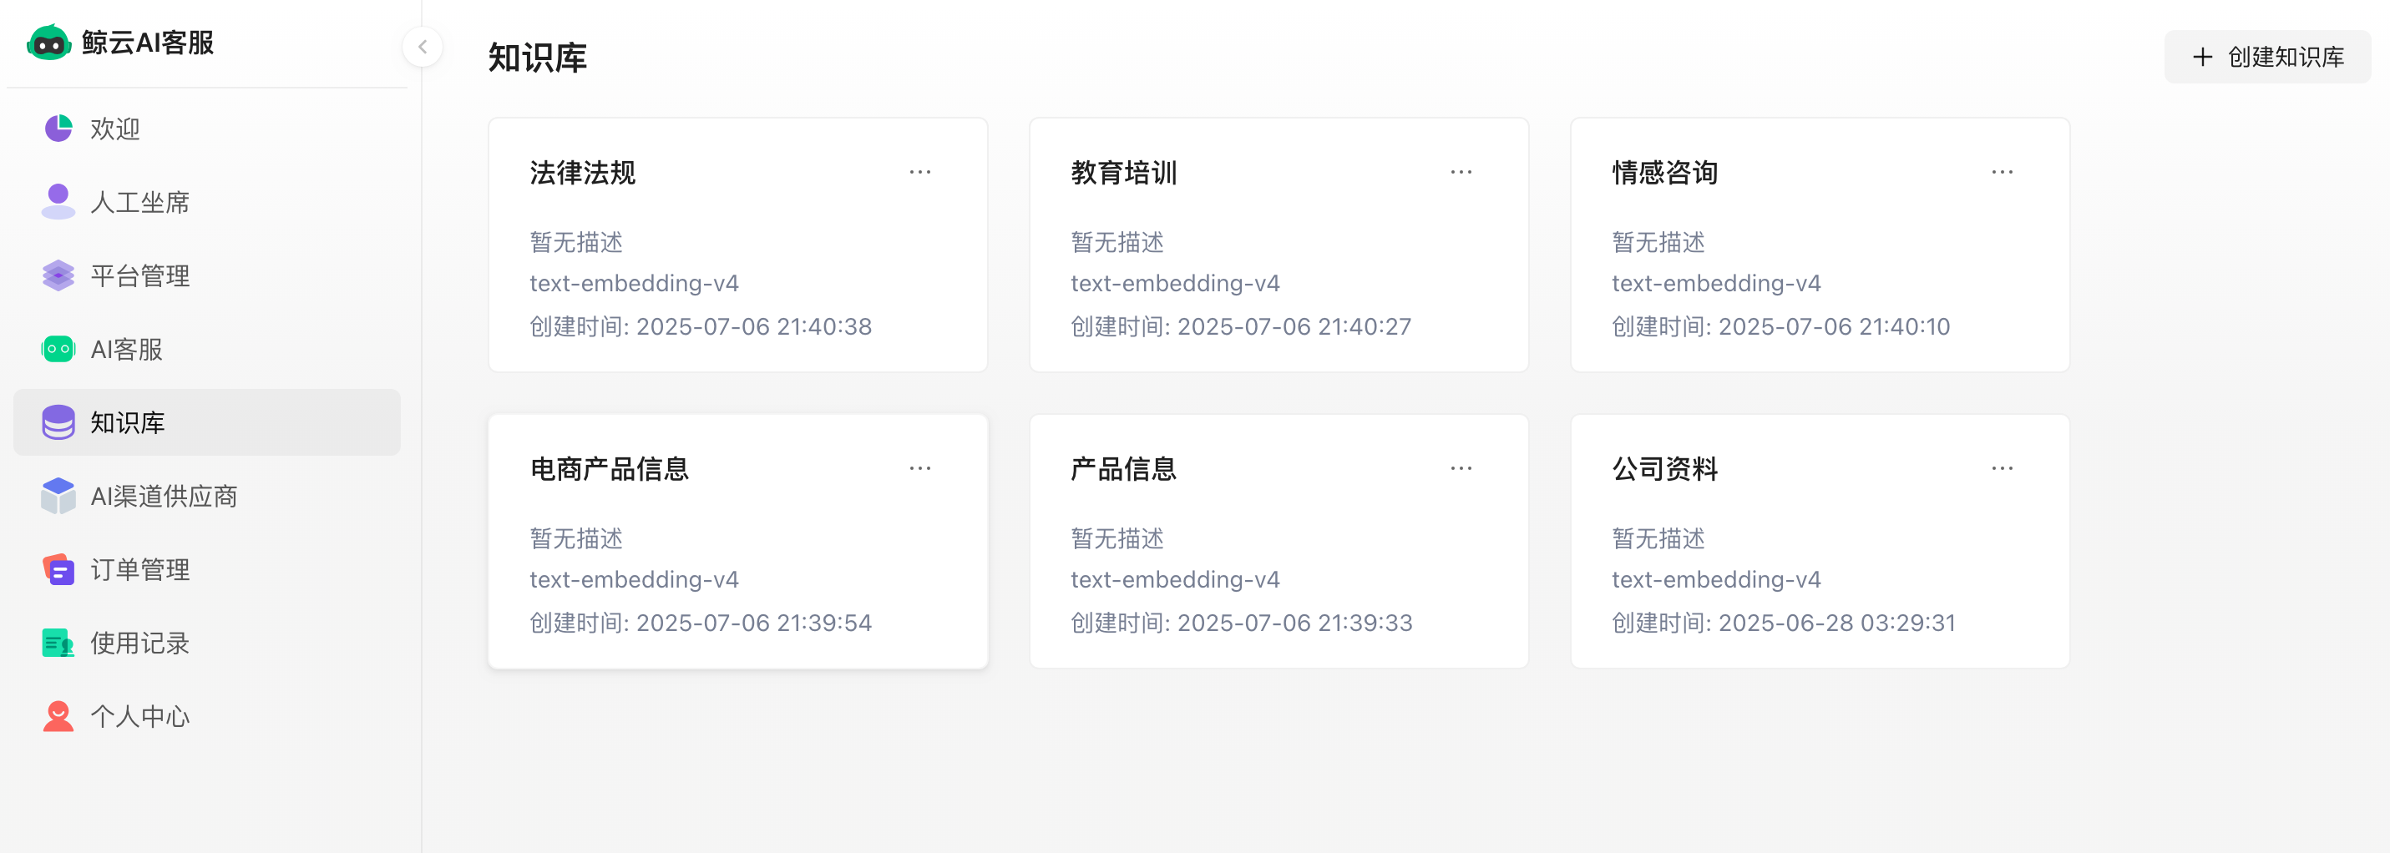Open the AI渠道供应商 cube icon

58,496
